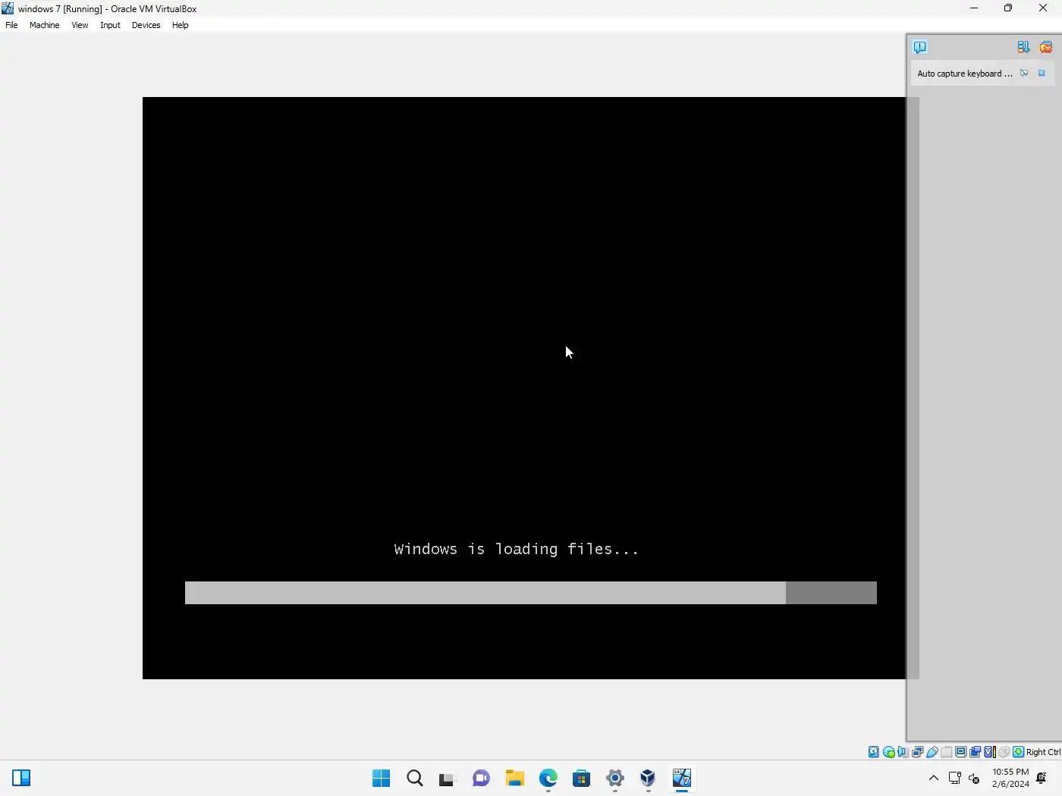Open the taskbar Search
Viewport: 1062px width, 796px height.
coord(414,778)
